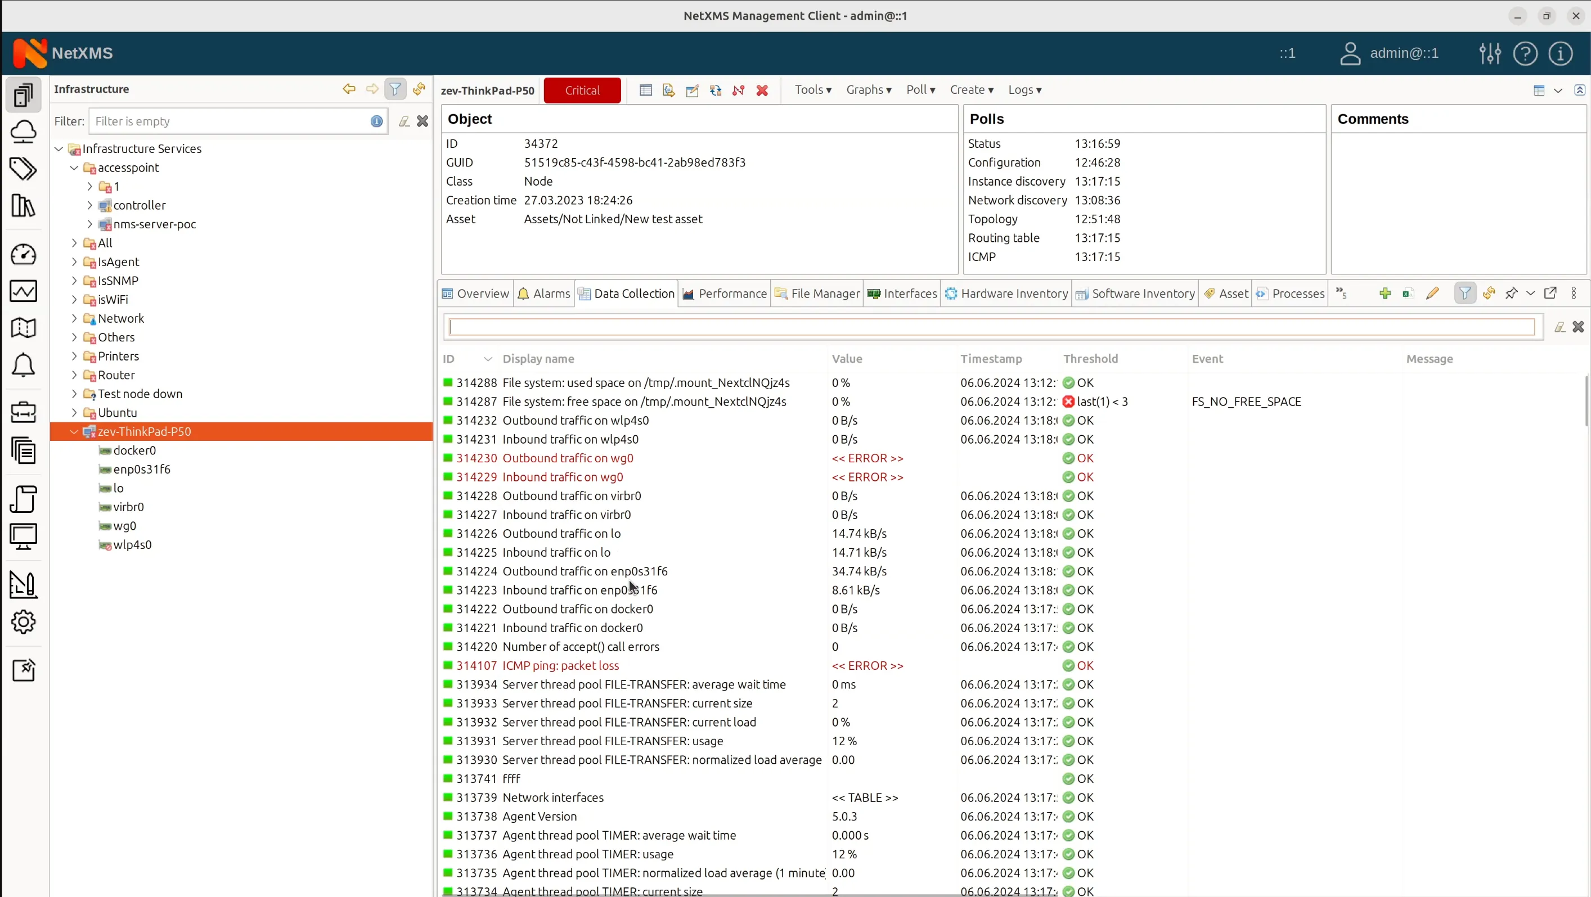Open the Interfaces tab

(909, 293)
